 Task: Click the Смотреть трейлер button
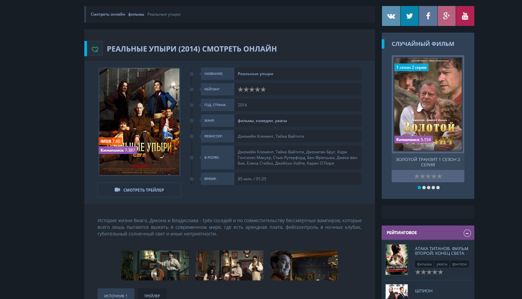coord(139,190)
